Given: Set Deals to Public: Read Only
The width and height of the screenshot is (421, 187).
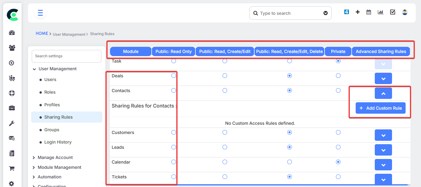Looking at the screenshot, I should tap(174, 76).
